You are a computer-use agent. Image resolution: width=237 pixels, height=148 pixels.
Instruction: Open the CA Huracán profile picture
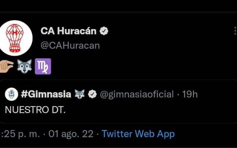pos(15,38)
